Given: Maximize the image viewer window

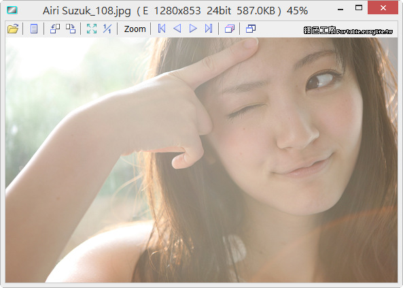Looking at the screenshot, I should click(359, 7).
